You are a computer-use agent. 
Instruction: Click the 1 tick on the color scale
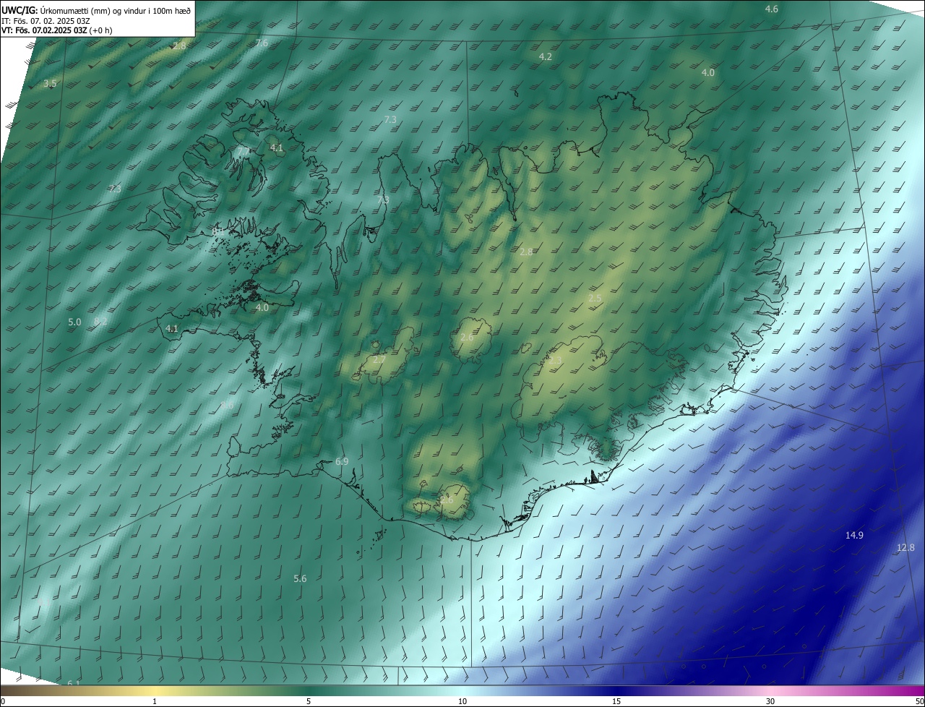[x=155, y=701]
